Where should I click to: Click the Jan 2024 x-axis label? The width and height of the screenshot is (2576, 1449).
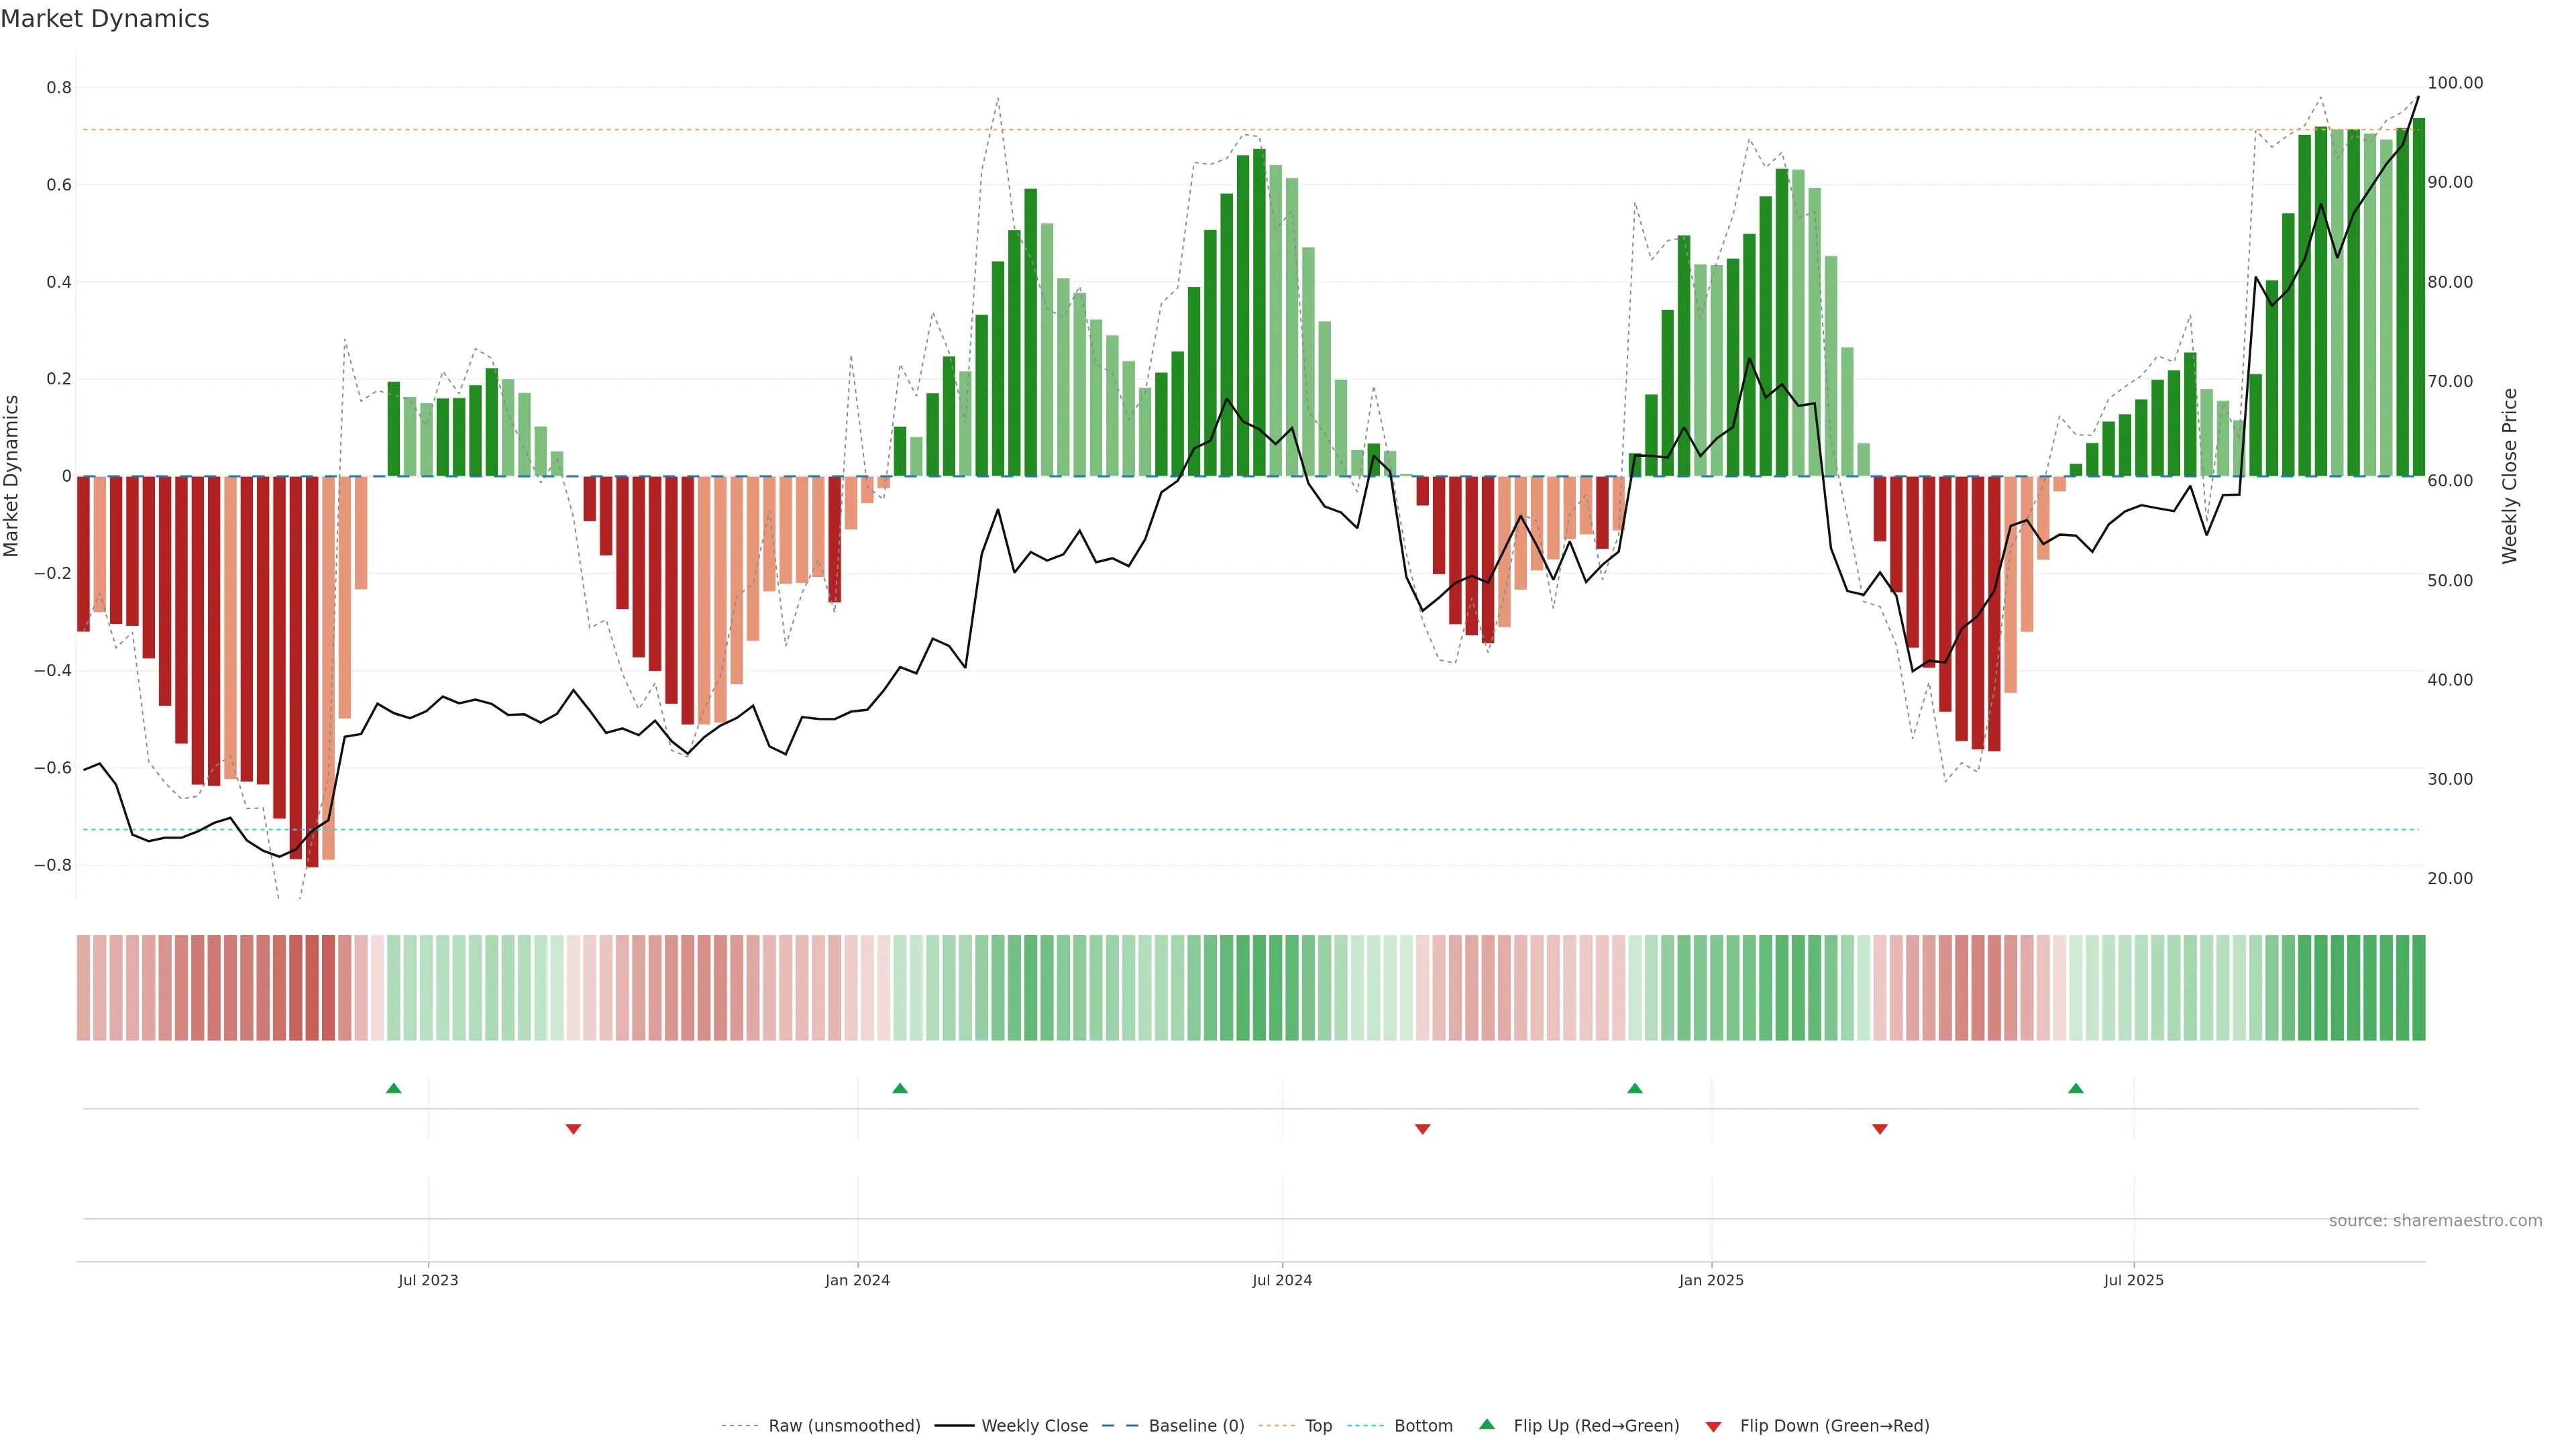pos(857,1280)
